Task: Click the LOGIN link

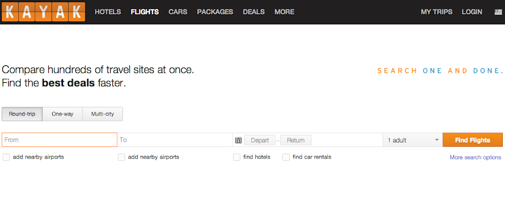Action: pos(472,12)
